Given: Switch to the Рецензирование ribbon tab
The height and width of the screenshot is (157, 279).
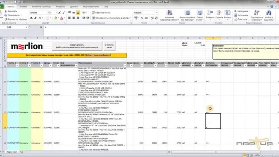Looking at the screenshot, I should pos(91,7).
